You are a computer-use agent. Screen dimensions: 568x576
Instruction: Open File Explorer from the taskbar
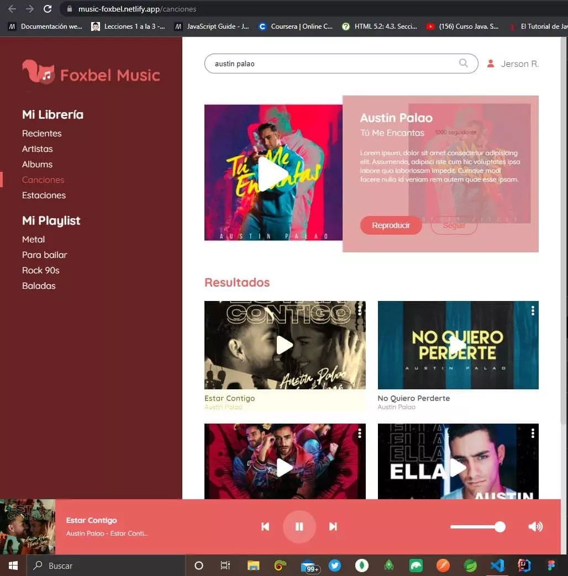[x=253, y=566]
